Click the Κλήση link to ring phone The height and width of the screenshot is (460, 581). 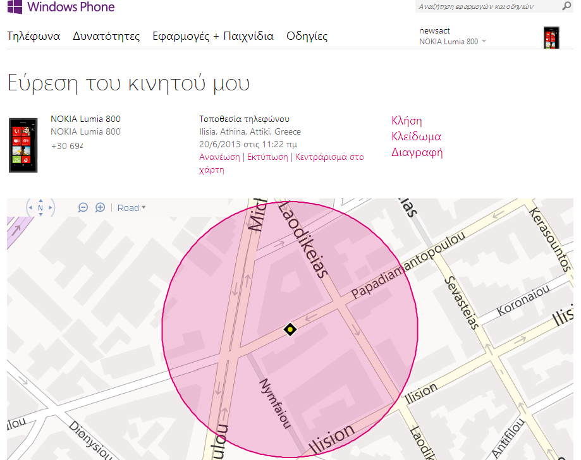(x=407, y=121)
